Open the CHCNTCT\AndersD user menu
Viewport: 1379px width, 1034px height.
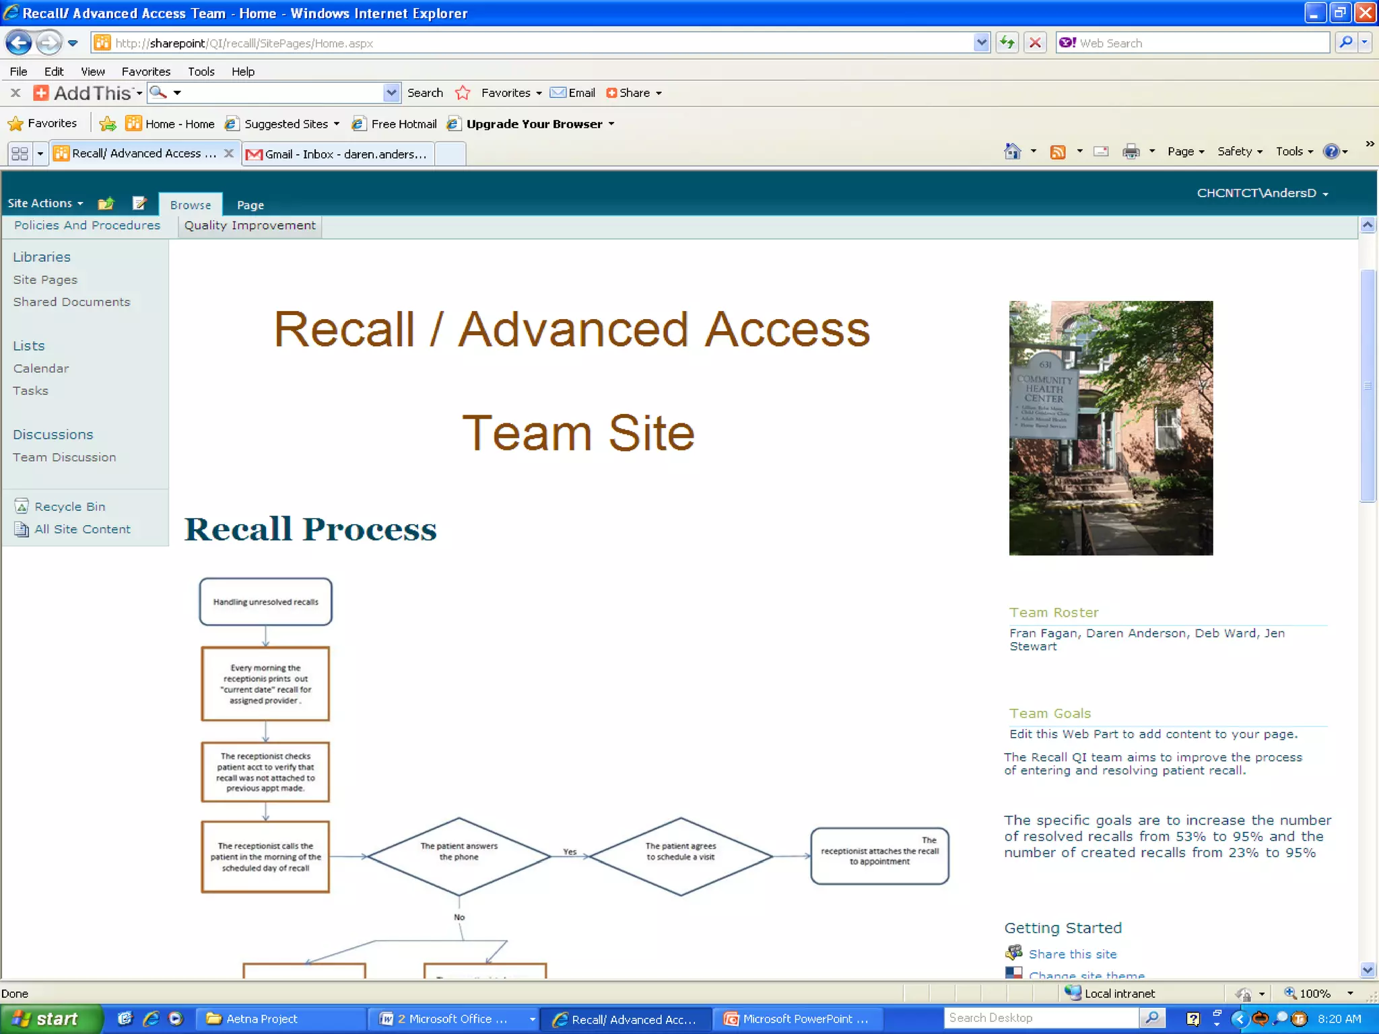(1262, 193)
